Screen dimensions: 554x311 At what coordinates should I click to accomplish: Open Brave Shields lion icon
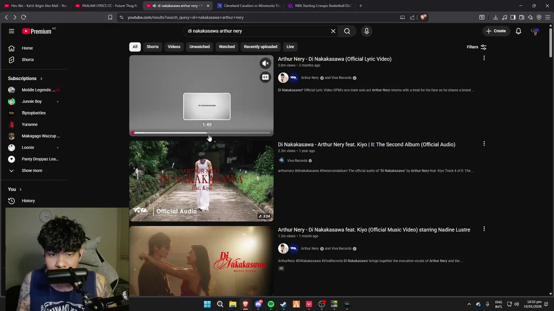tap(423, 17)
